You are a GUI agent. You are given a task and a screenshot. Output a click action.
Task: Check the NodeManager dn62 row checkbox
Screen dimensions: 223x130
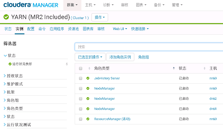pyautogui.click(x=81, y=99)
